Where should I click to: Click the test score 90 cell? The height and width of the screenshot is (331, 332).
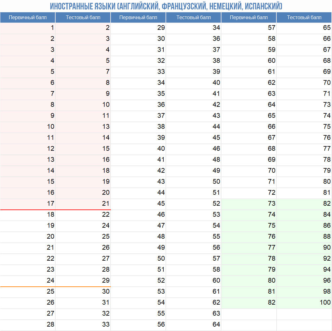pos(304,247)
